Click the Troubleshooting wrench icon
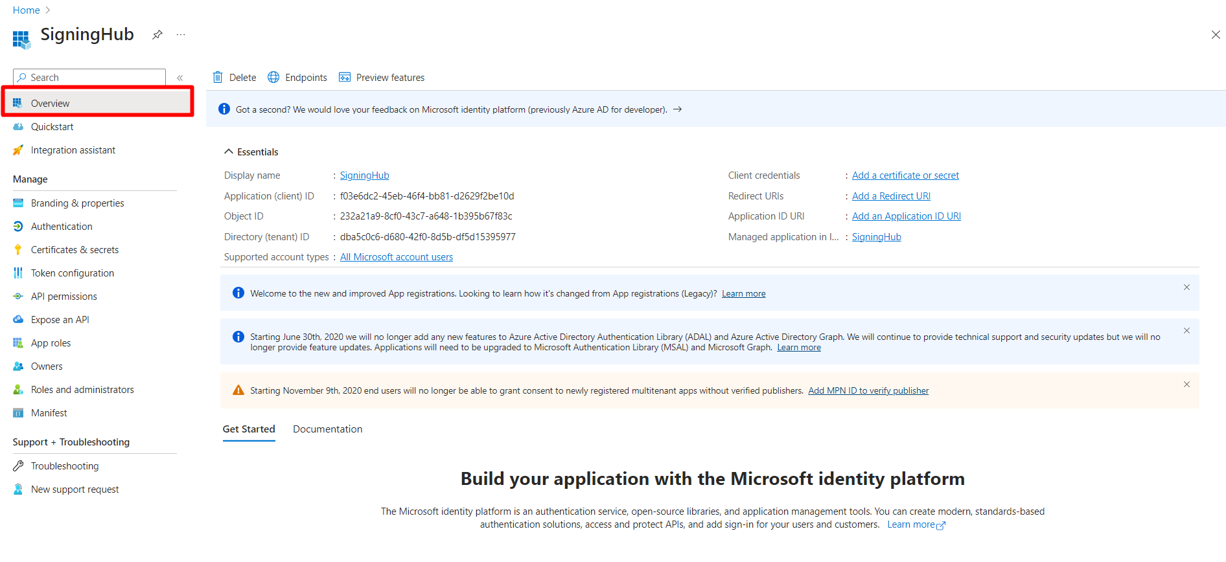This screenshot has width=1226, height=562. tap(18, 466)
